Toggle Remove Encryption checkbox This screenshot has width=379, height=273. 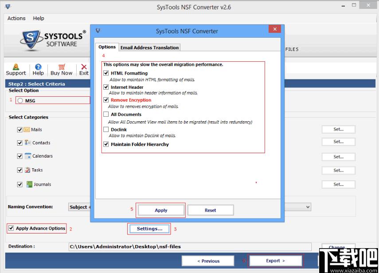pos(106,100)
